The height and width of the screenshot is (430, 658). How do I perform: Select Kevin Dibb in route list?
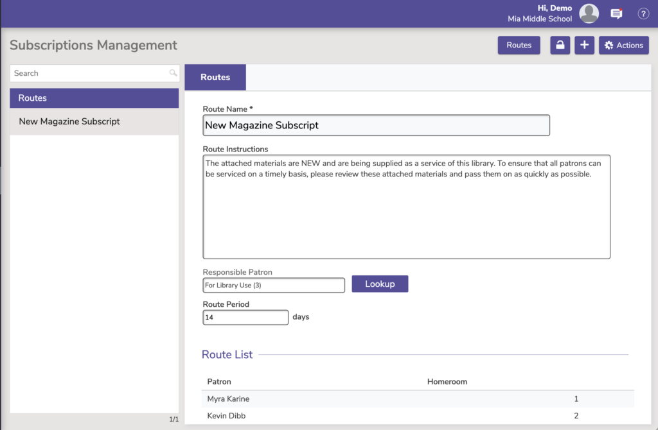point(226,416)
